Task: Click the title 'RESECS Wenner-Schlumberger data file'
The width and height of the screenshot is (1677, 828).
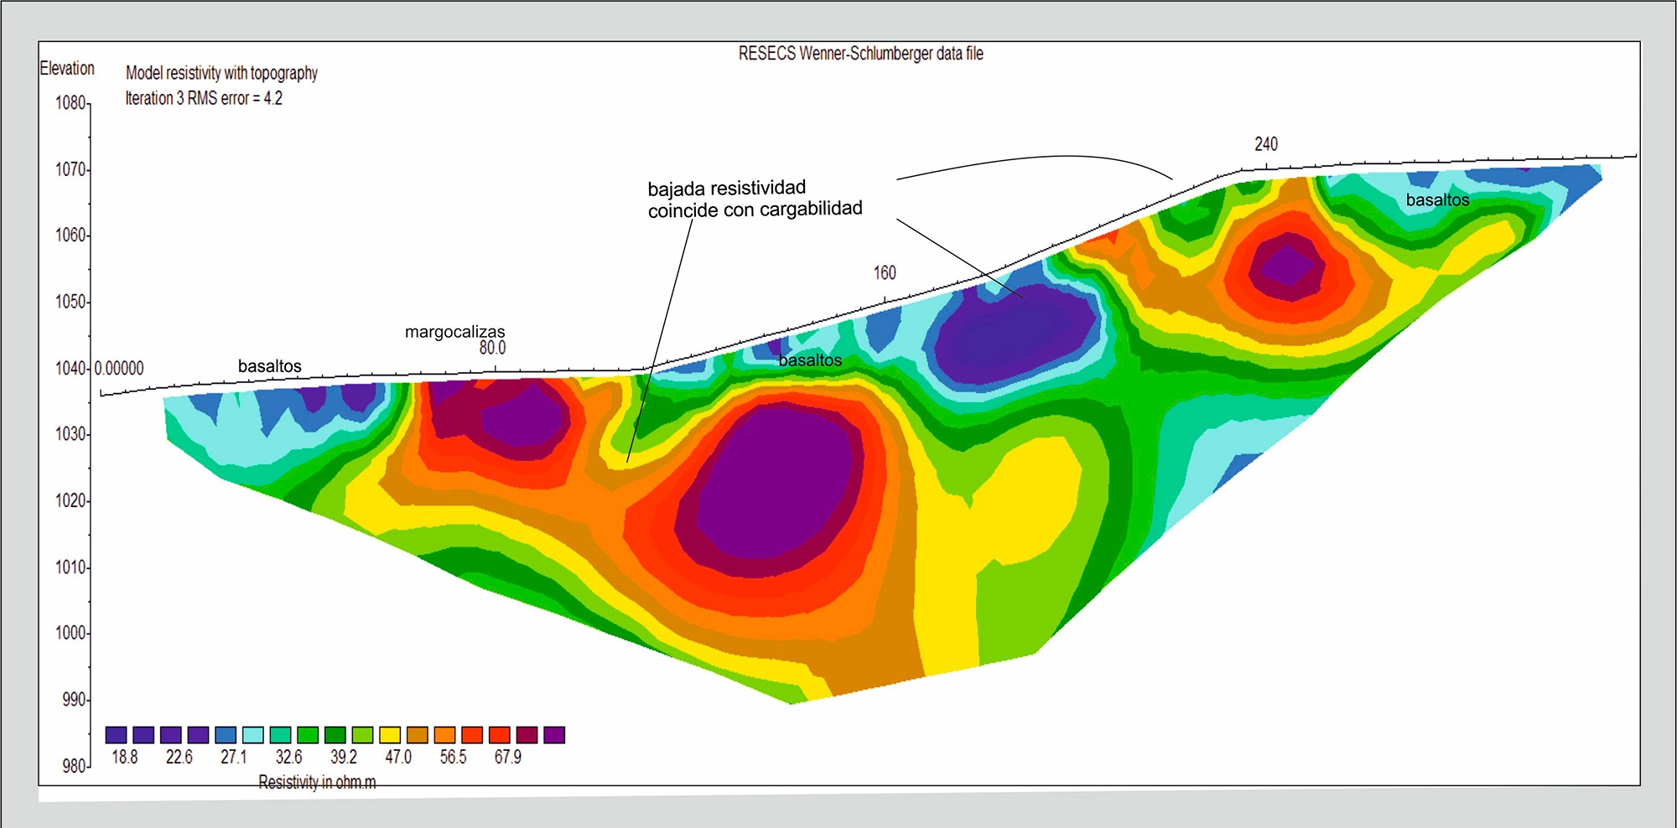Action: point(860,54)
